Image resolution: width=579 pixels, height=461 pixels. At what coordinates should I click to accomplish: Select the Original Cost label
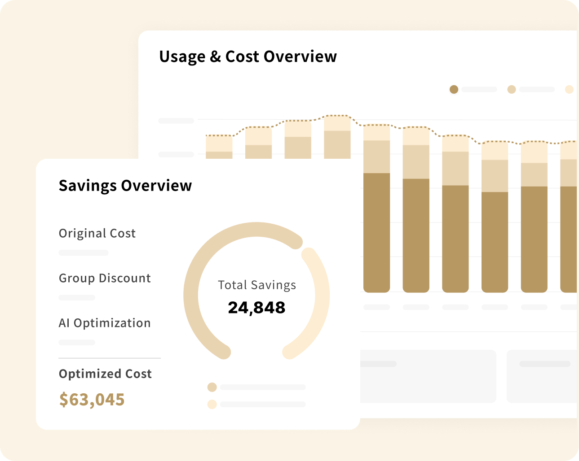pos(97,234)
